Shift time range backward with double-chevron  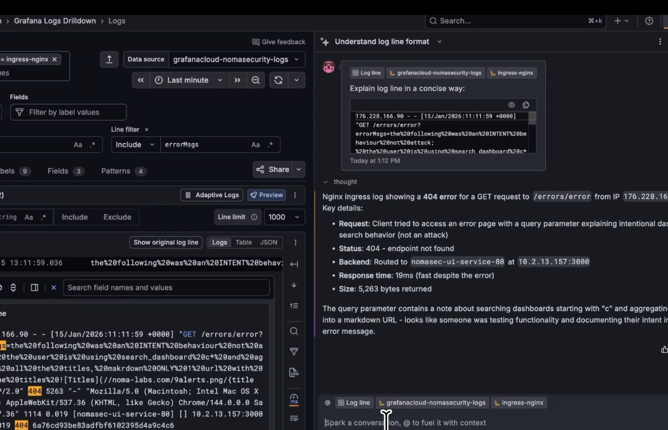(x=141, y=80)
